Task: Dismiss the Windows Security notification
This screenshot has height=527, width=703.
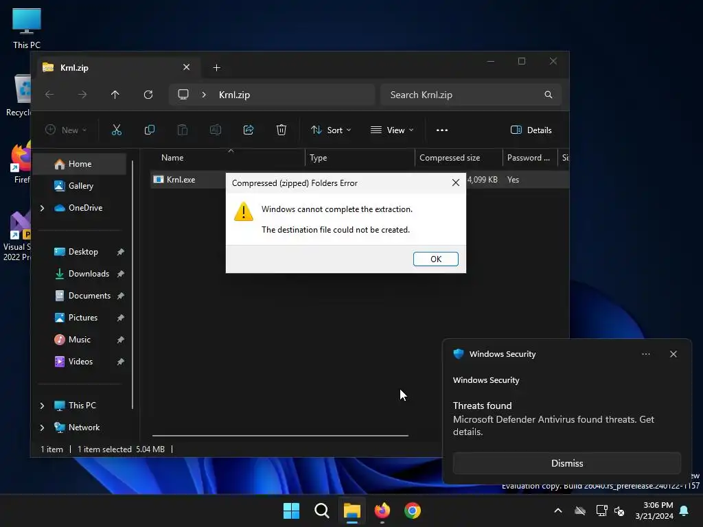Action: pyautogui.click(x=566, y=463)
